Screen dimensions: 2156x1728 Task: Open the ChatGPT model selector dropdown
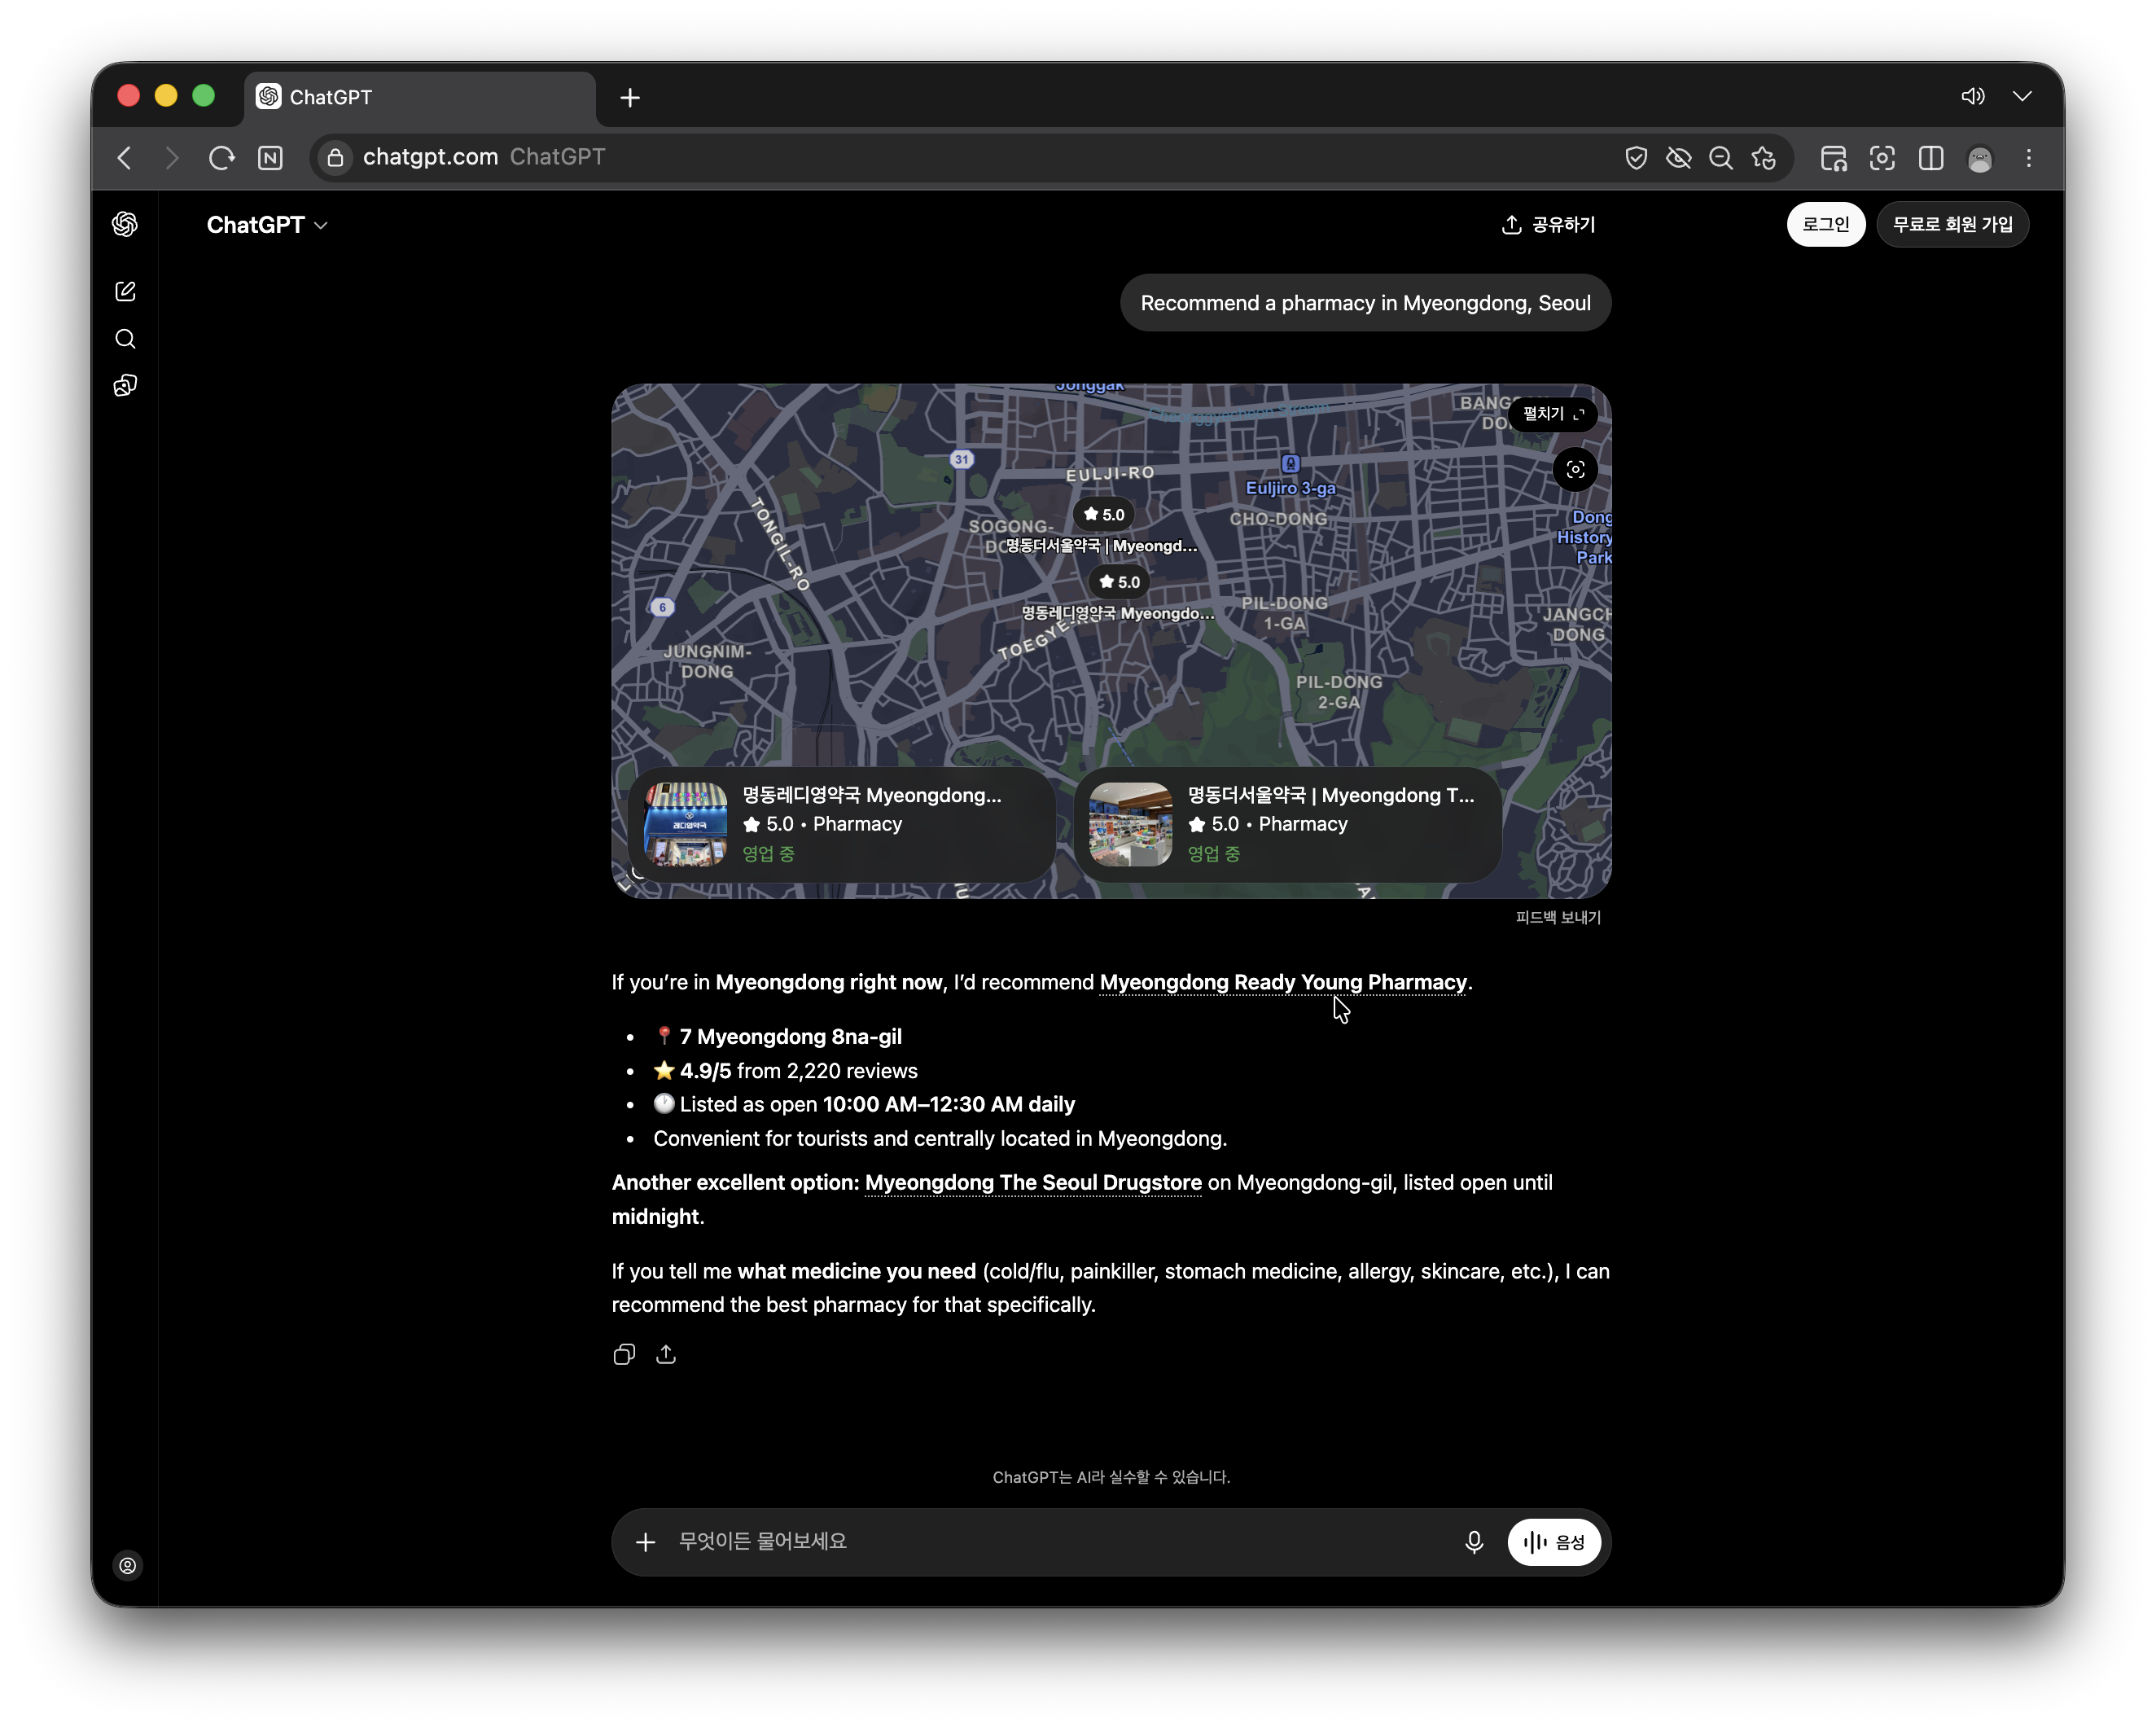267,225
